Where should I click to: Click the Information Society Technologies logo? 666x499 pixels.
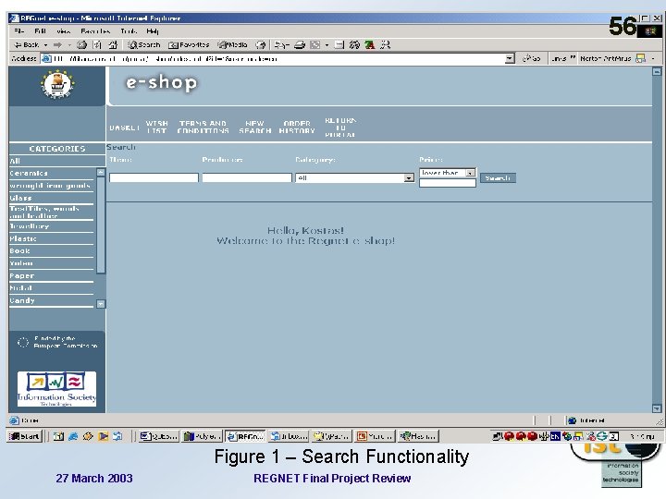pos(56,389)
